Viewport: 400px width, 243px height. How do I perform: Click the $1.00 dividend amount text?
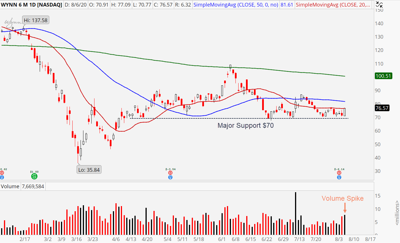(34, 172)
